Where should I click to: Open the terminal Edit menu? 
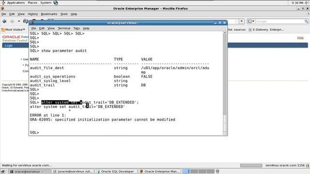click(x=42, y=29)
